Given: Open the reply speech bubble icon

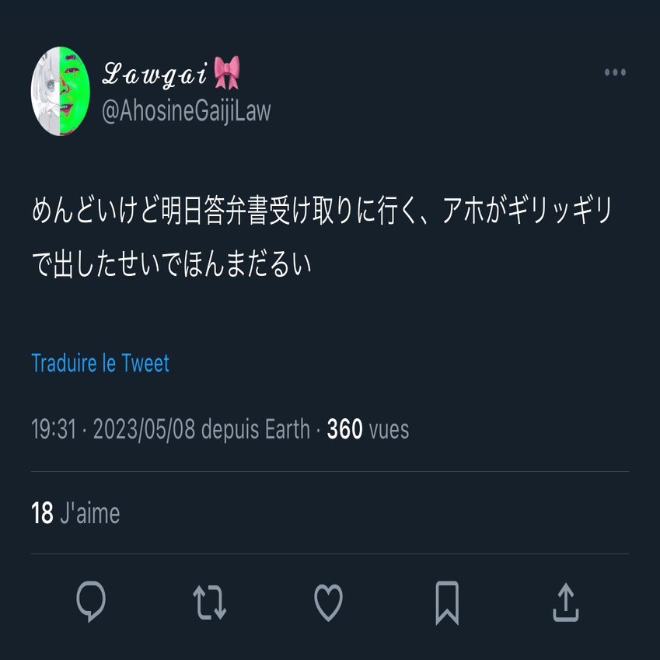Looking at the screenshot, I should [x=91, y=601].
